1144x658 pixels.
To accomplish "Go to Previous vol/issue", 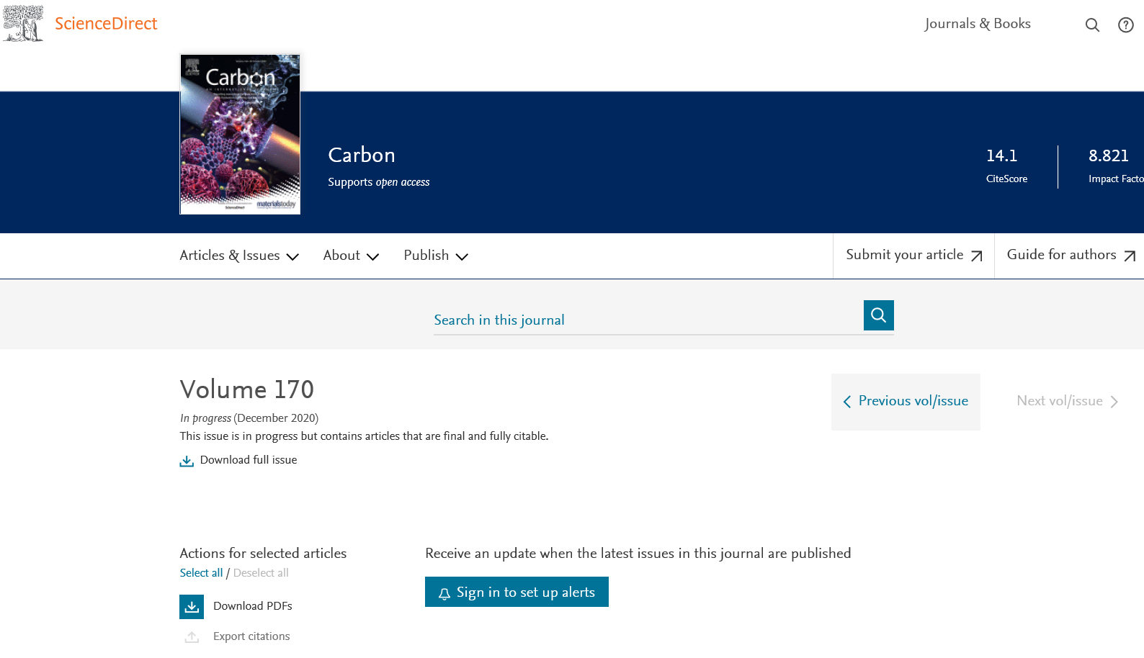I will [906, 402].
